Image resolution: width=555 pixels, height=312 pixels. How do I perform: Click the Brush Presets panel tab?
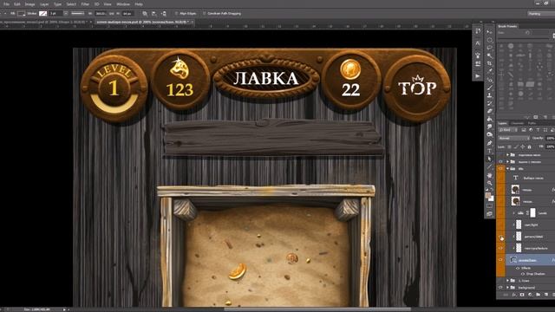507,26
